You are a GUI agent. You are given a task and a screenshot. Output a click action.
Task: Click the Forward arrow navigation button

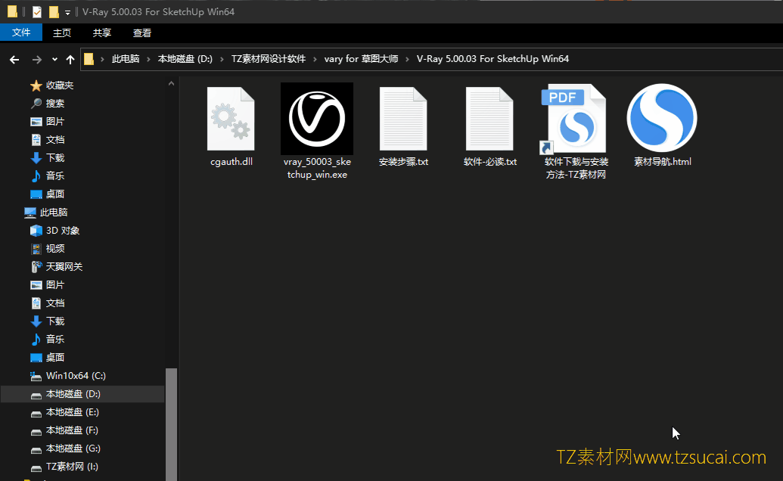[x=36, y=60]
